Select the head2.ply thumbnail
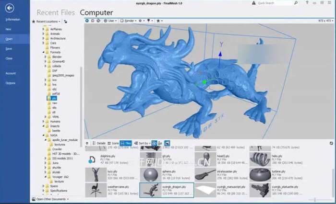The height and width of the screenshot is (204, 336). point(205,159)
